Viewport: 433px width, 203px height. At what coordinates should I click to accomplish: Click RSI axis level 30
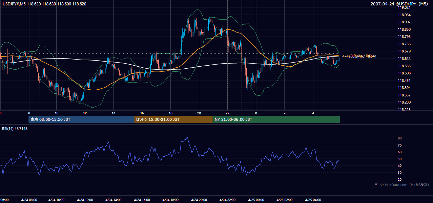(400, 173)
